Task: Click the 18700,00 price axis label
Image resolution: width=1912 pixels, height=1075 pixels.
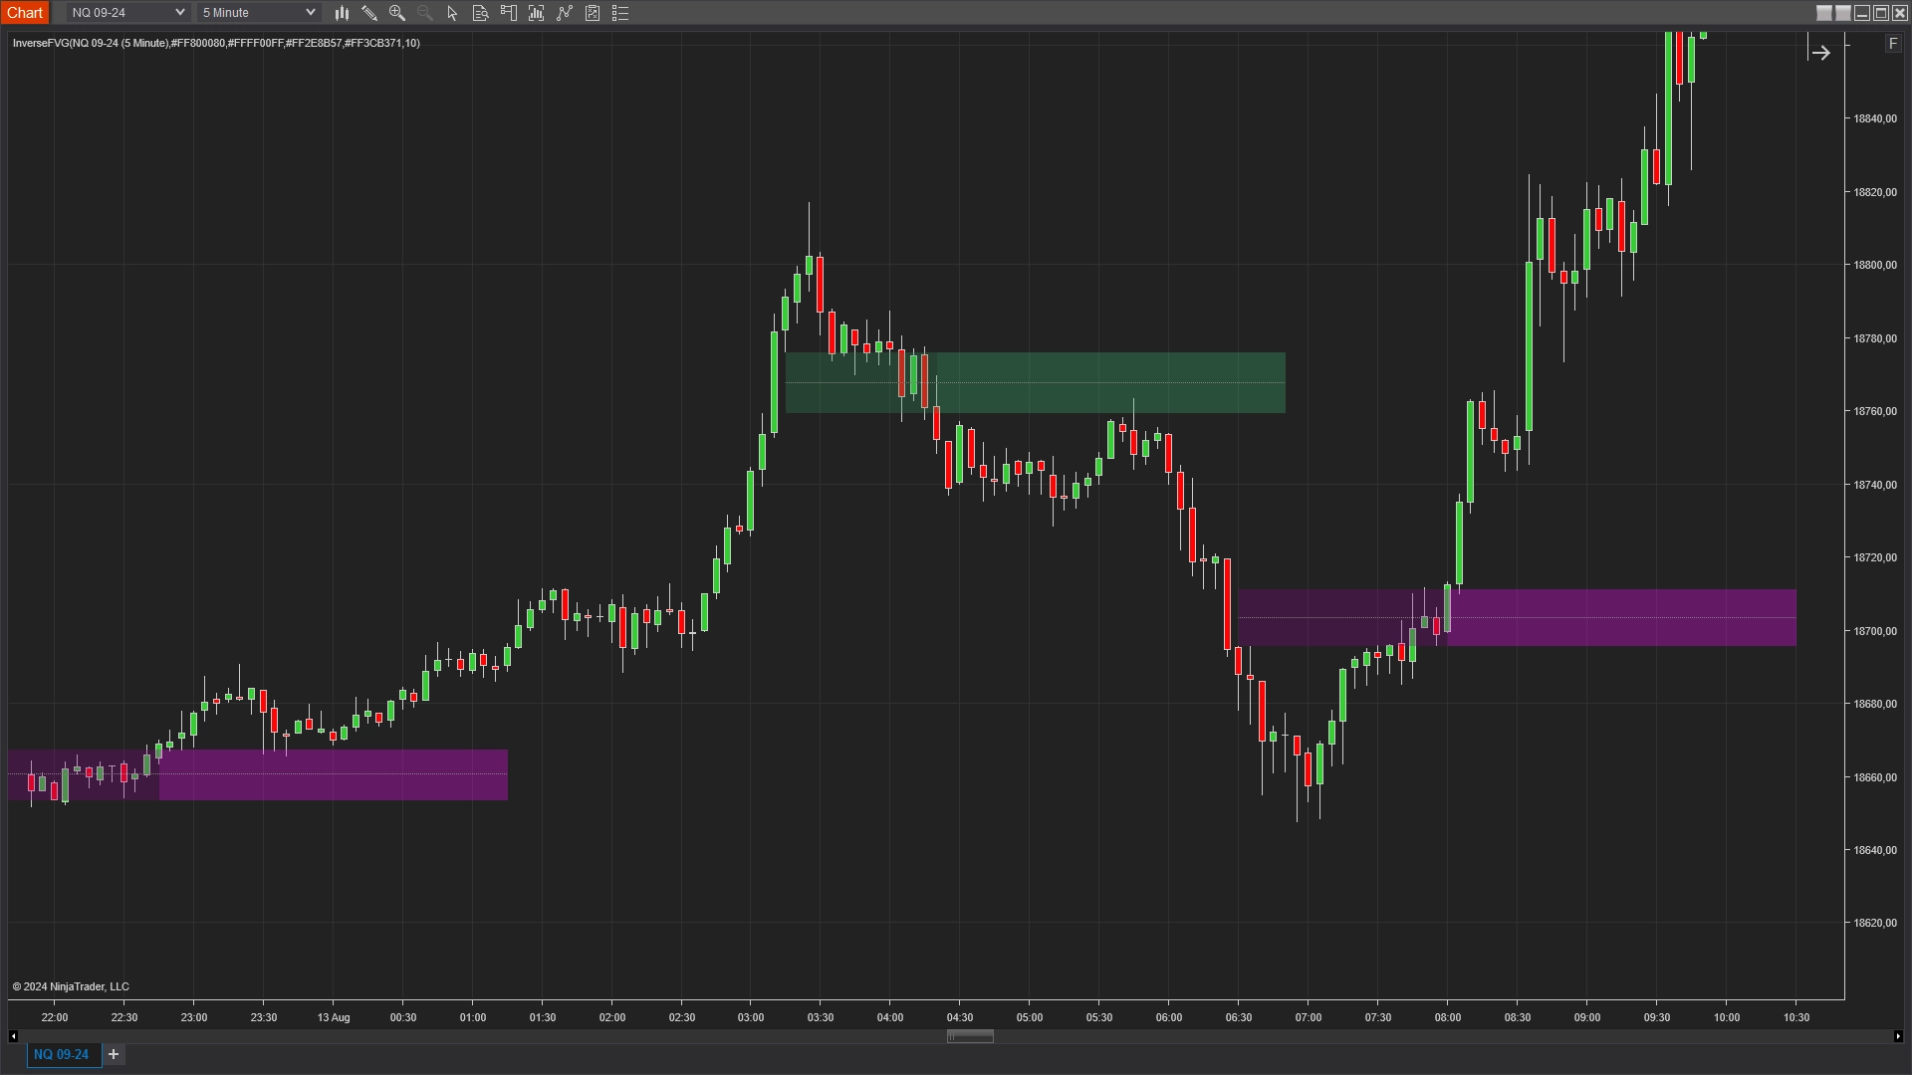Action: (x=1874, y=631)
